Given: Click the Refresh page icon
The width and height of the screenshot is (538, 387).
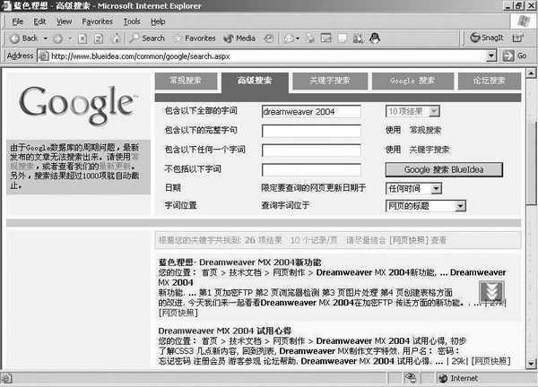Looking at the screenshot, I should [x=98, y=39].
